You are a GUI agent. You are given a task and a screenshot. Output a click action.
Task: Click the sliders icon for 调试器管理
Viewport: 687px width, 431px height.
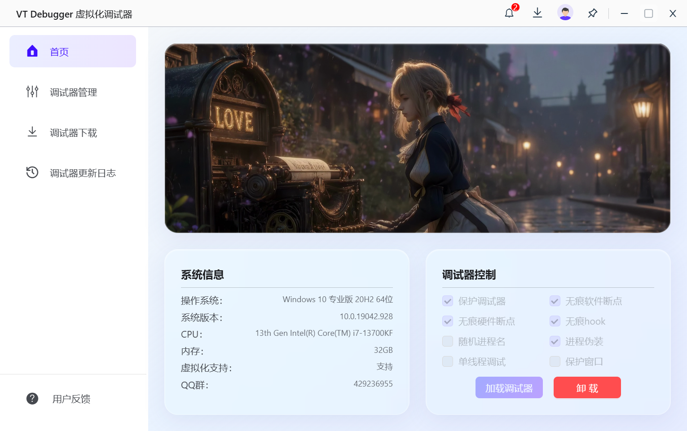tap(32, 92)
